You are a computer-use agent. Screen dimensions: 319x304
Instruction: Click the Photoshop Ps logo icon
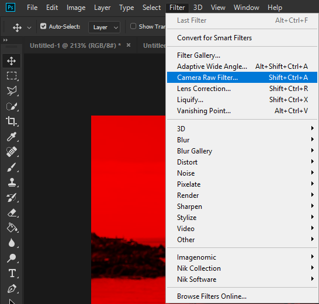[11, 8]
